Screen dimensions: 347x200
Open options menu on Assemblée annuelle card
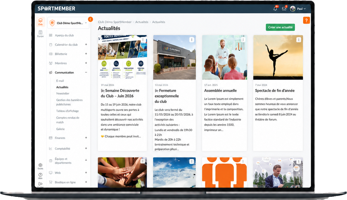243,40
